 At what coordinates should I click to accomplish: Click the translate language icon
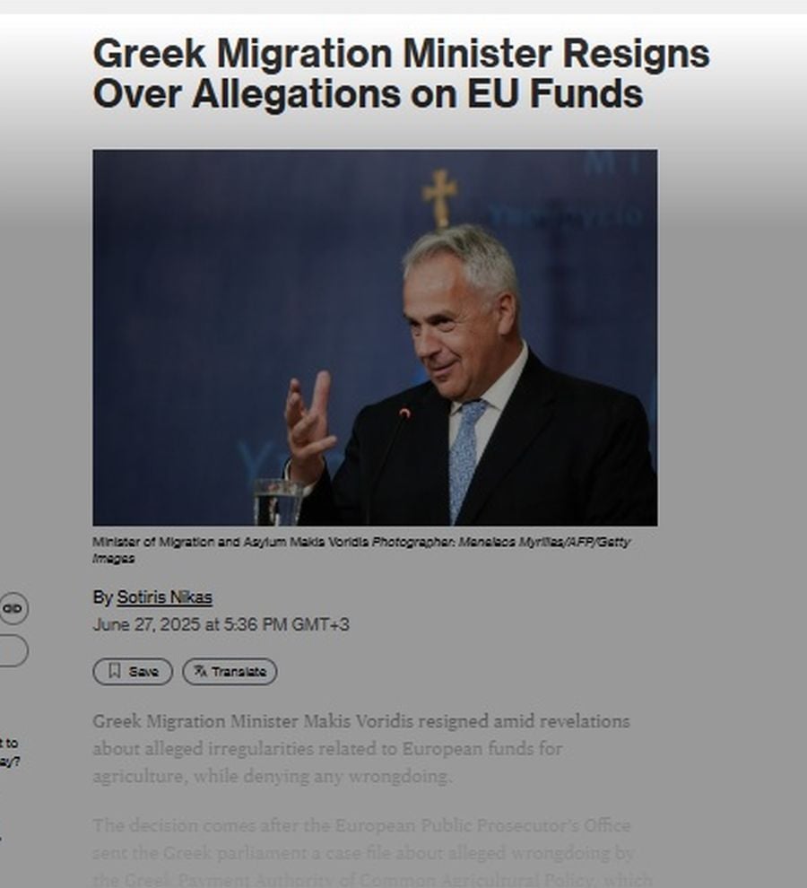pos(201,671)
